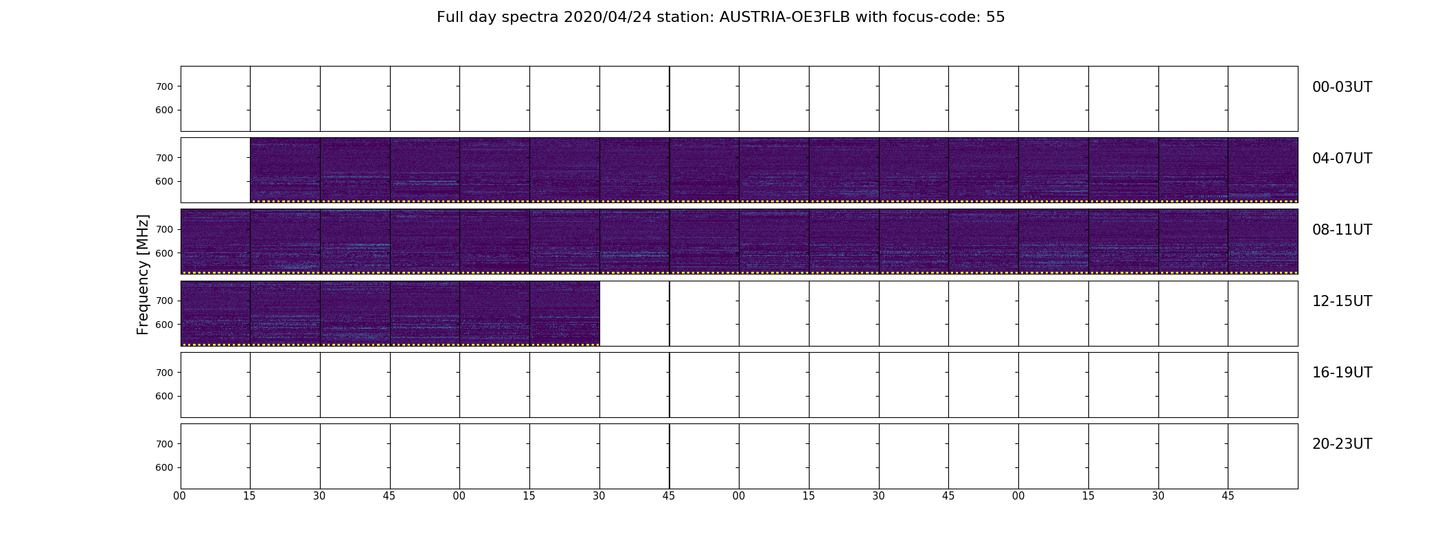
Task: Click the leftmost 00 time axis tick label
Action: click(180, 496)
